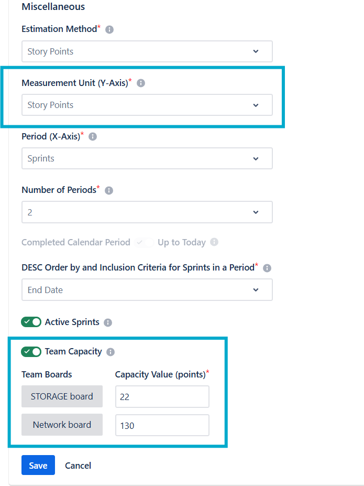Click info icon next to Period (X-Axis)
364x486 pixels.
pos(93,137)
